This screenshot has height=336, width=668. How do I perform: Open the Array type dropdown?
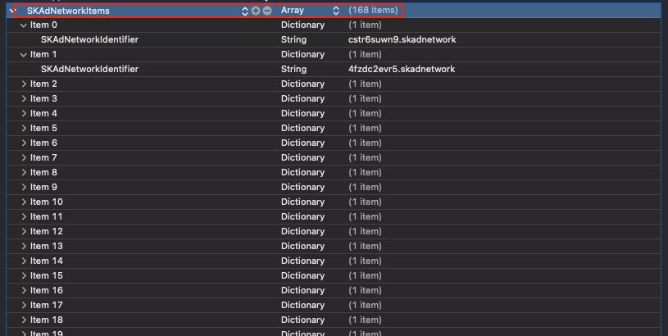[x=335, y=11]
